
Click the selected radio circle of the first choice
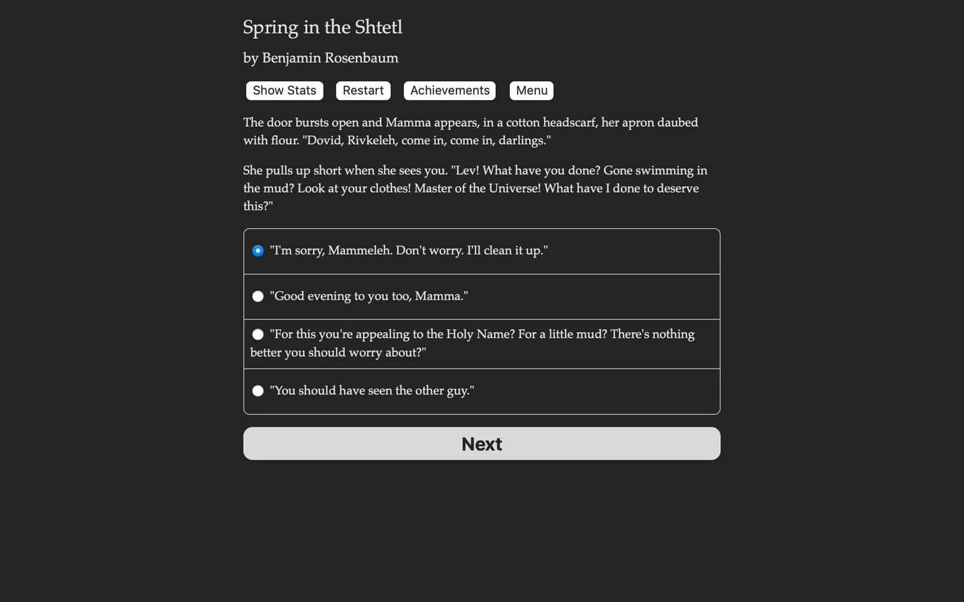point(258,251)
